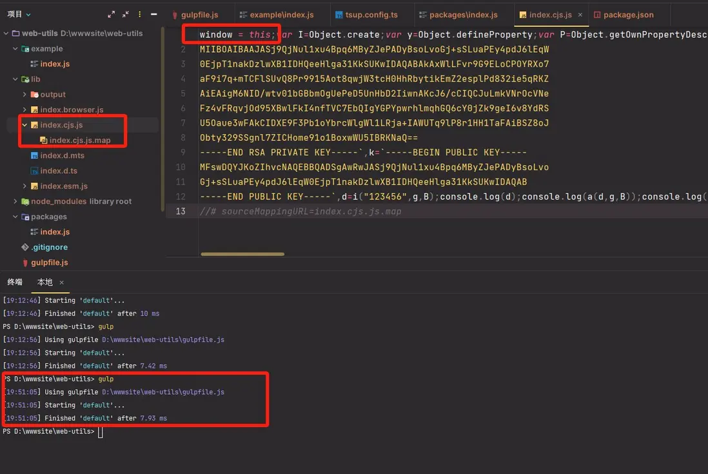Collapse index.cjs.js node
Image resolution: width=708 pixels, height=474 pixels.
pyautogui.click(x=25, y=125)
